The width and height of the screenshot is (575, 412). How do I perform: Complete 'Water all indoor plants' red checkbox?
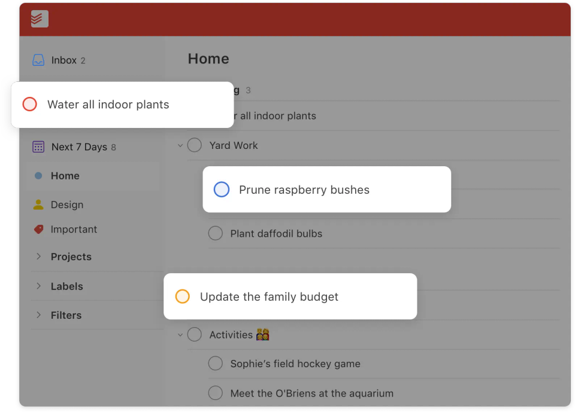coord(30,105)
